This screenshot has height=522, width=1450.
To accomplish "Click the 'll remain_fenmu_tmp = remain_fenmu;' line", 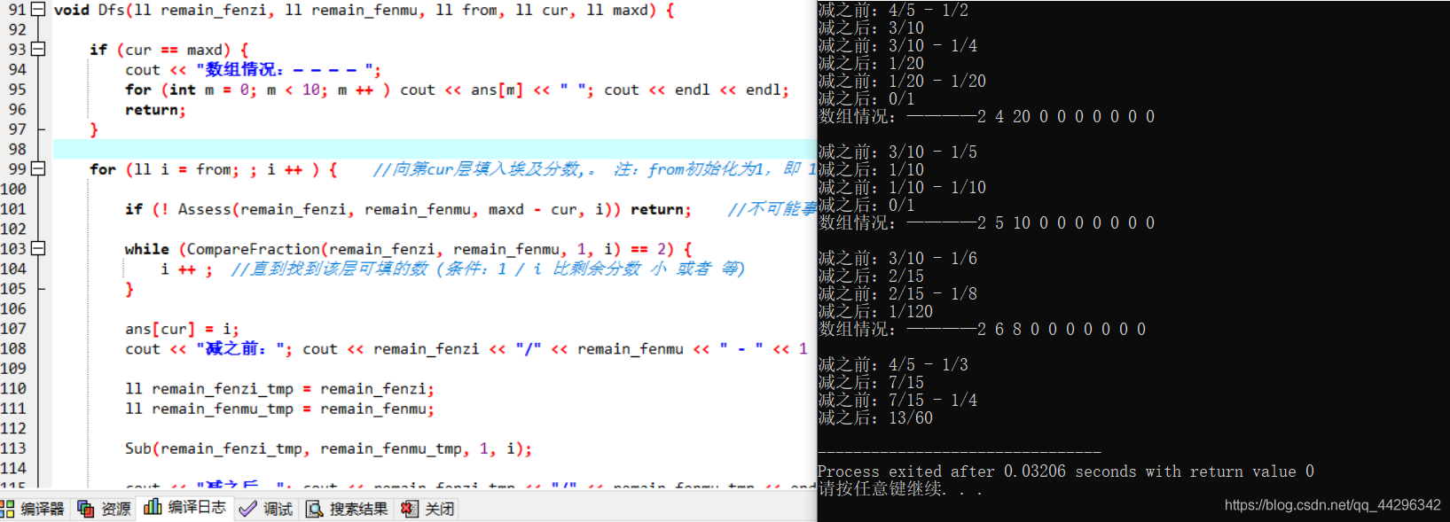I will pyautogui.click(x=279, y=409).
